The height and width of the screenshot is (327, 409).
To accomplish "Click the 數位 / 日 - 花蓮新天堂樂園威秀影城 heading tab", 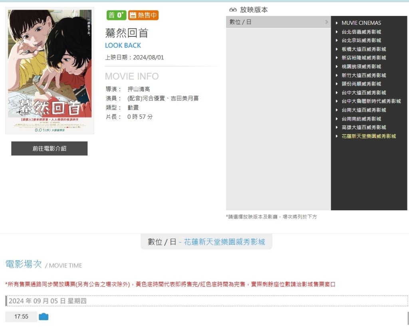I will pos(206,242).
